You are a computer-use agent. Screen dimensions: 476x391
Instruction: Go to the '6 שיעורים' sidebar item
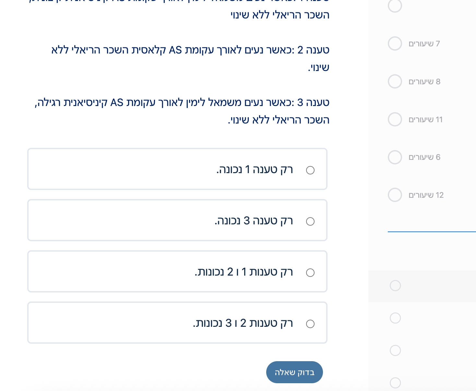tap(424, 157)
